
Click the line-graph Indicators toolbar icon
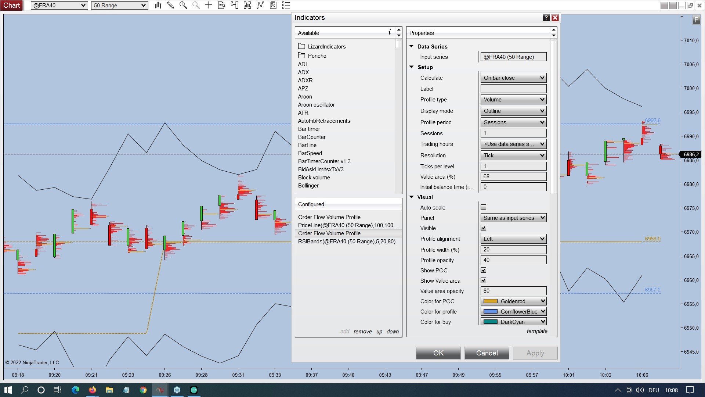coord(260,5)
